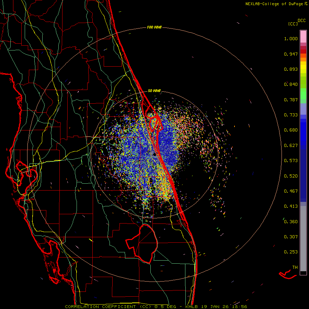The height and width of the screenshot is (309, 309).
Task: Click the pink swatch at top of color bar
Action: coord(303,37)
